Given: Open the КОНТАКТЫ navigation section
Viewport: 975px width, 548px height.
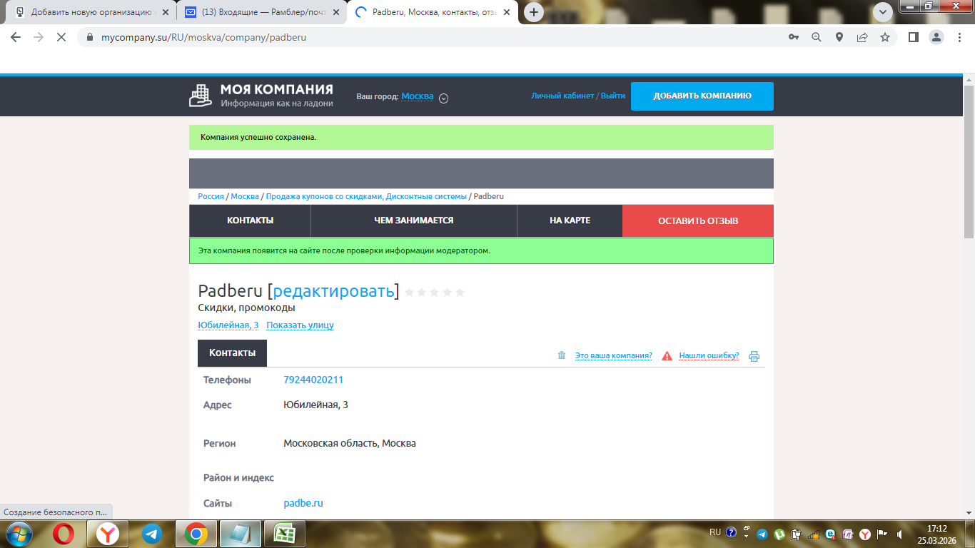Looking at the screenshot, I should 250,220.
